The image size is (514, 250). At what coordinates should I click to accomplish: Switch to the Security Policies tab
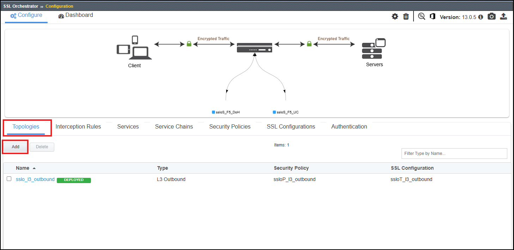(230, 127)
